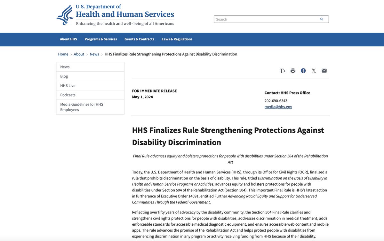This screenshot has width=384, height=241.
Task: Open the Grants & Contracts menu
Action: click(139, 39)
